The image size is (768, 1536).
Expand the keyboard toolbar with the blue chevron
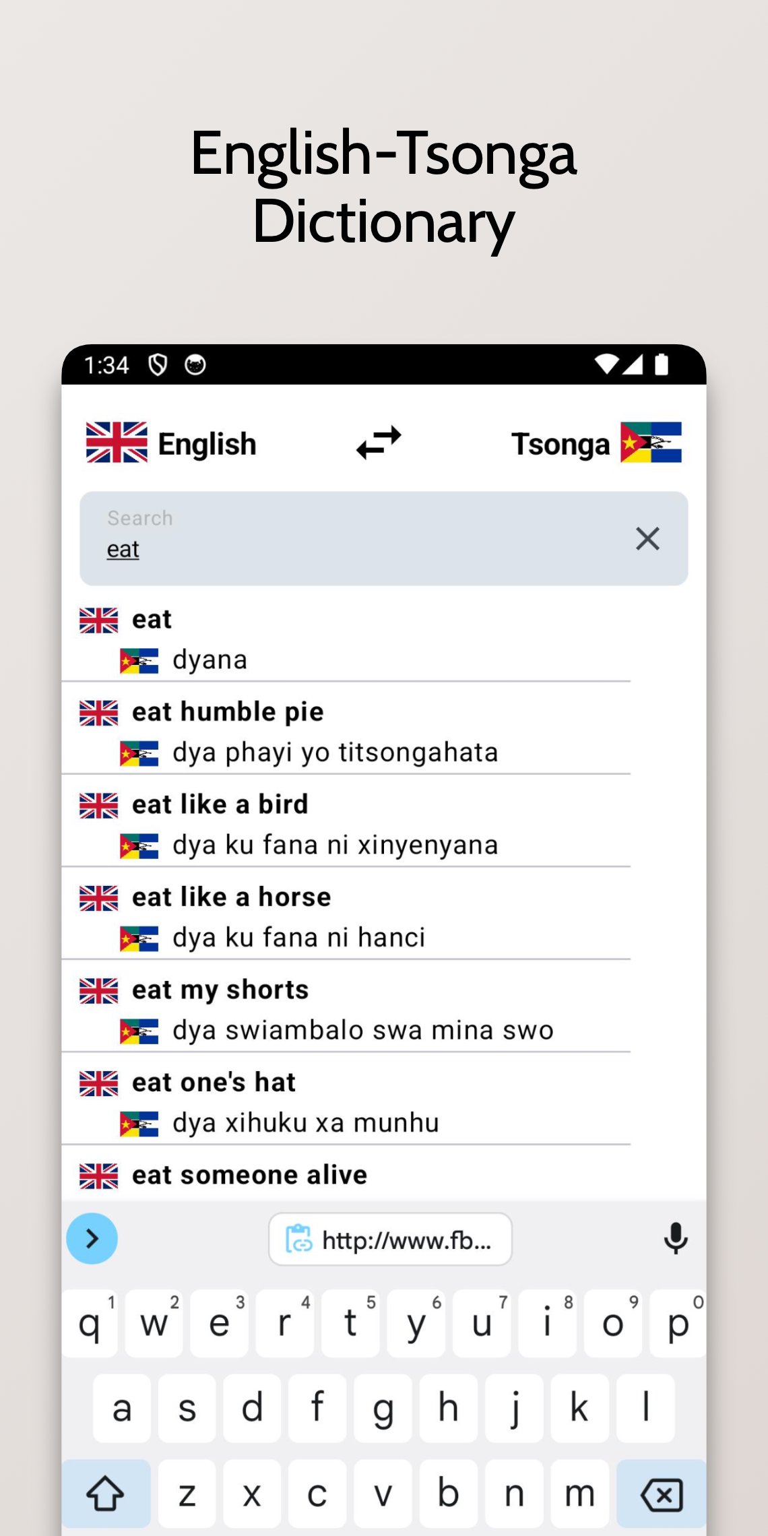[92, 1238]
